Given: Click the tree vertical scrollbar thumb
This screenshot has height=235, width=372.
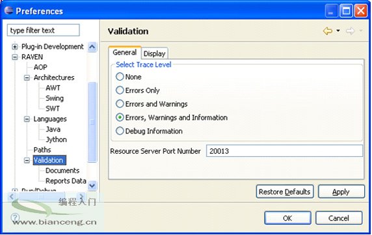Looking at the screenshot, I should pyautogui.click(x=92, y=122).
